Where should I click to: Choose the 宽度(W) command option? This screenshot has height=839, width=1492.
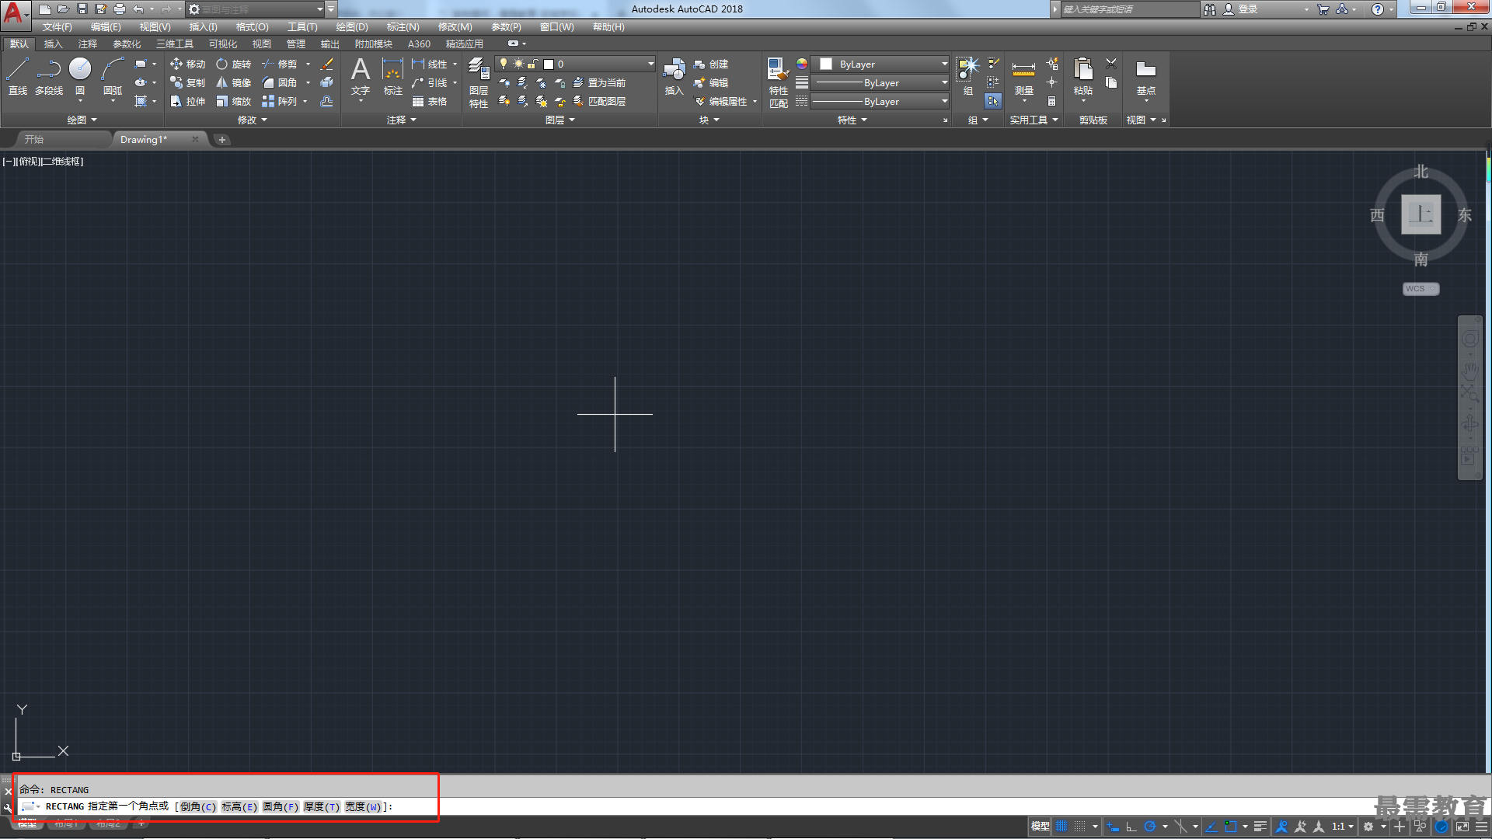[363, 806]
